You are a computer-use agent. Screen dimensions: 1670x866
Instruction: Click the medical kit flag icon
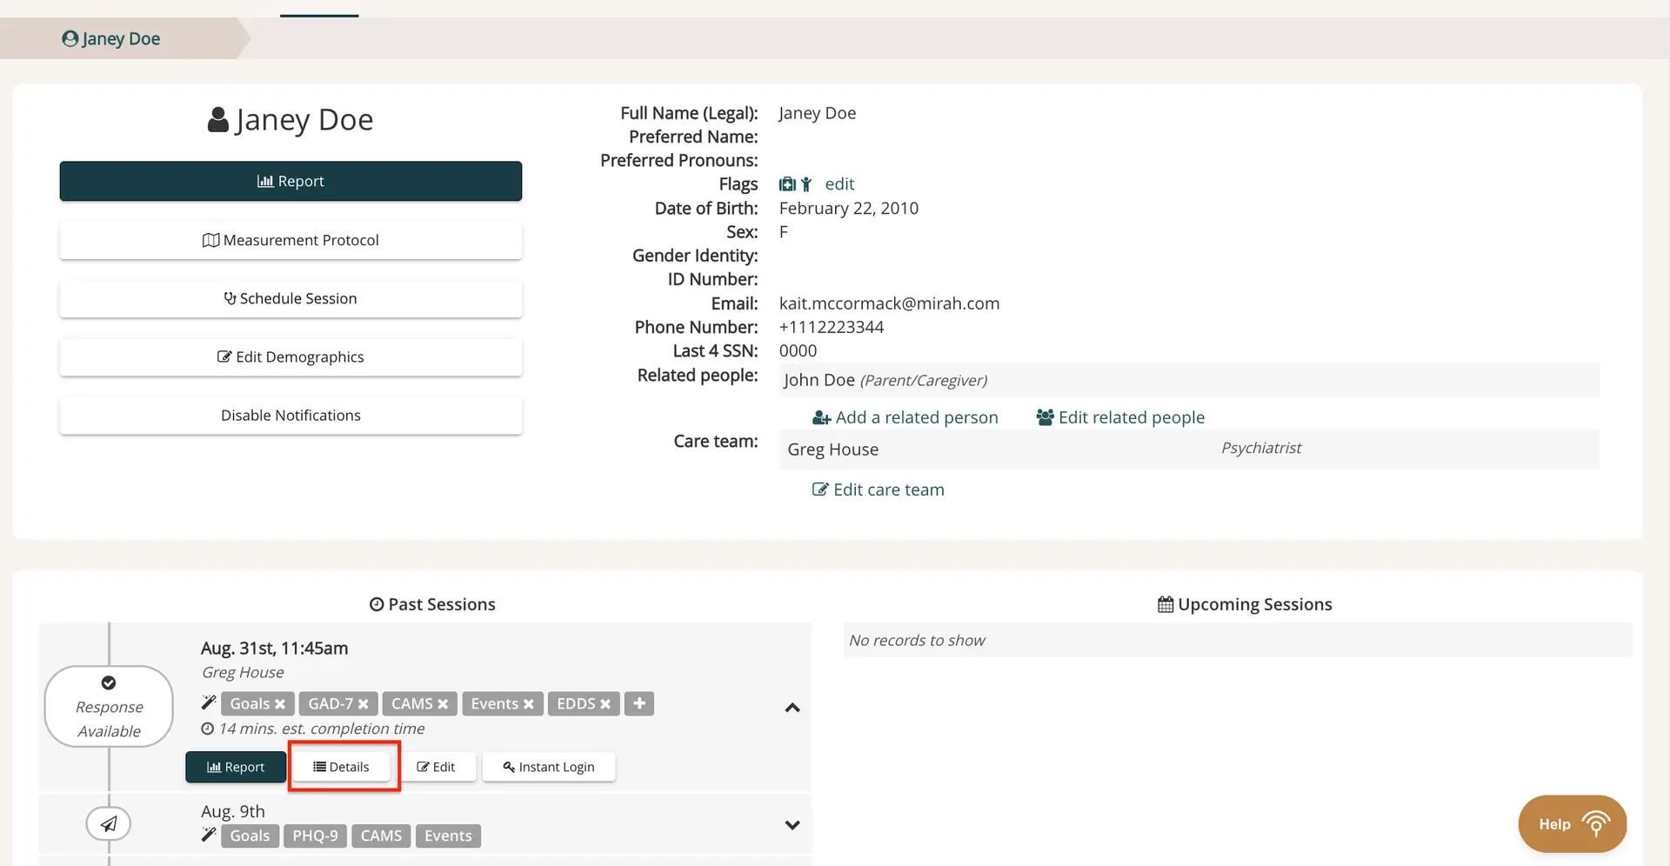[787, 184]
